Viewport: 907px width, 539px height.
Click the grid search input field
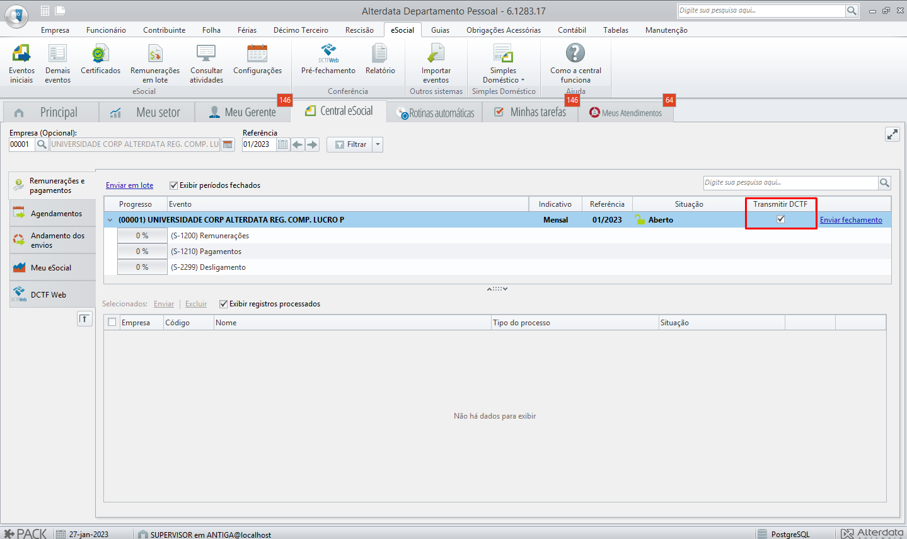(x=791, y=183)
